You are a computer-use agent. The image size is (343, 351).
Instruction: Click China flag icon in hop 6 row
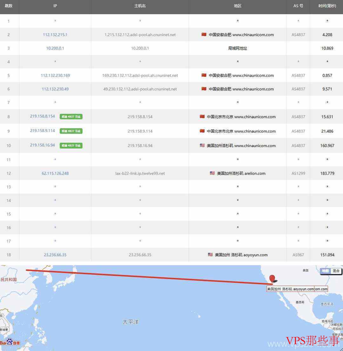coord(204,89)
